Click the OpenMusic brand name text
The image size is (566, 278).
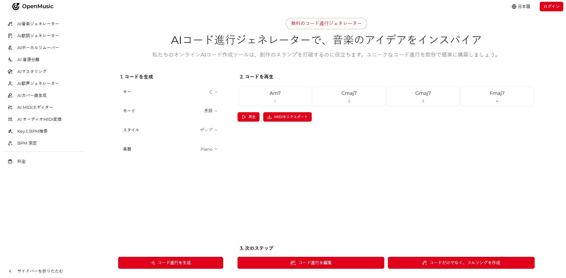38,7
